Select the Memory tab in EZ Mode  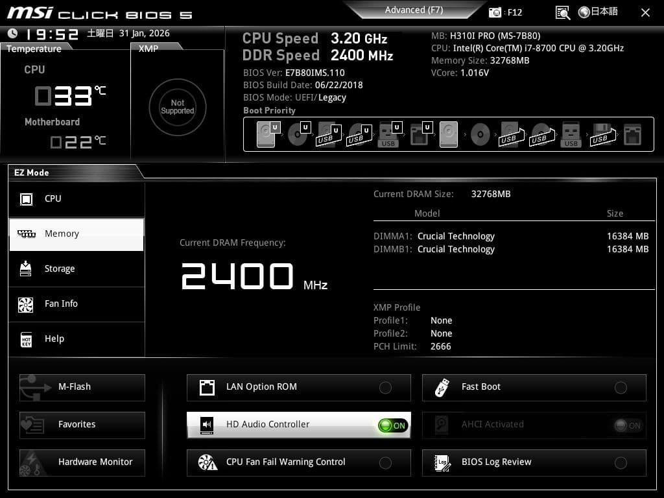77,234
